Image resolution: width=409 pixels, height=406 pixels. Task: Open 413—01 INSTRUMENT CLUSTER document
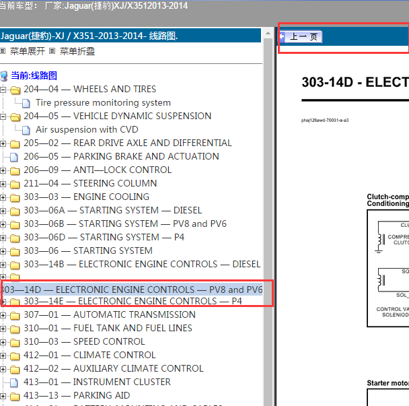click(97, 382)
